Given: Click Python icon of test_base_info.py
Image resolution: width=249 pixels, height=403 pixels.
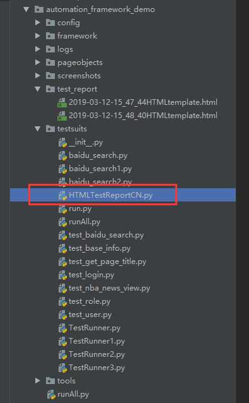Looking at the screenshot, I should tap(62, 248).
